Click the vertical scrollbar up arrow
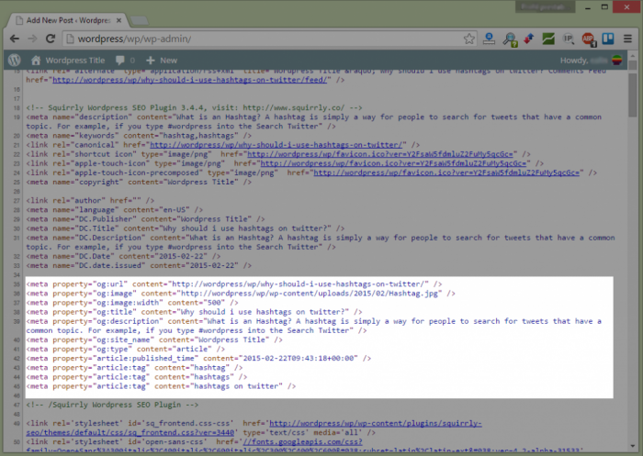The height and width of the screenshot is (456, 643). coord(634,74)
